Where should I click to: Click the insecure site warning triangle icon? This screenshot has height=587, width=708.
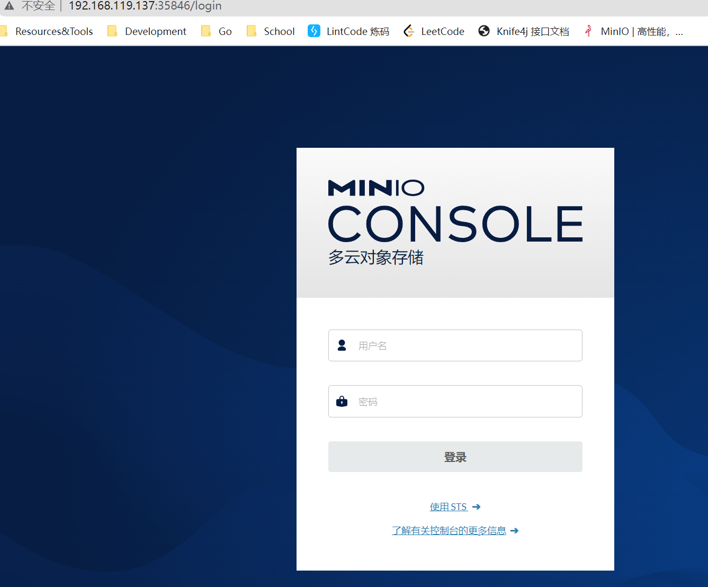point(9,5)
